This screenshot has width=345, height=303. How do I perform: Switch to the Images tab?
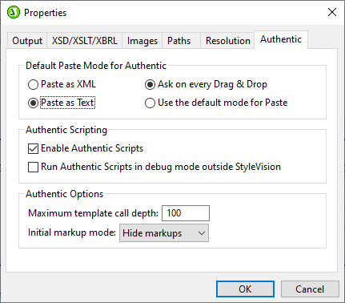pyautogui.click(x=142, y=41)
